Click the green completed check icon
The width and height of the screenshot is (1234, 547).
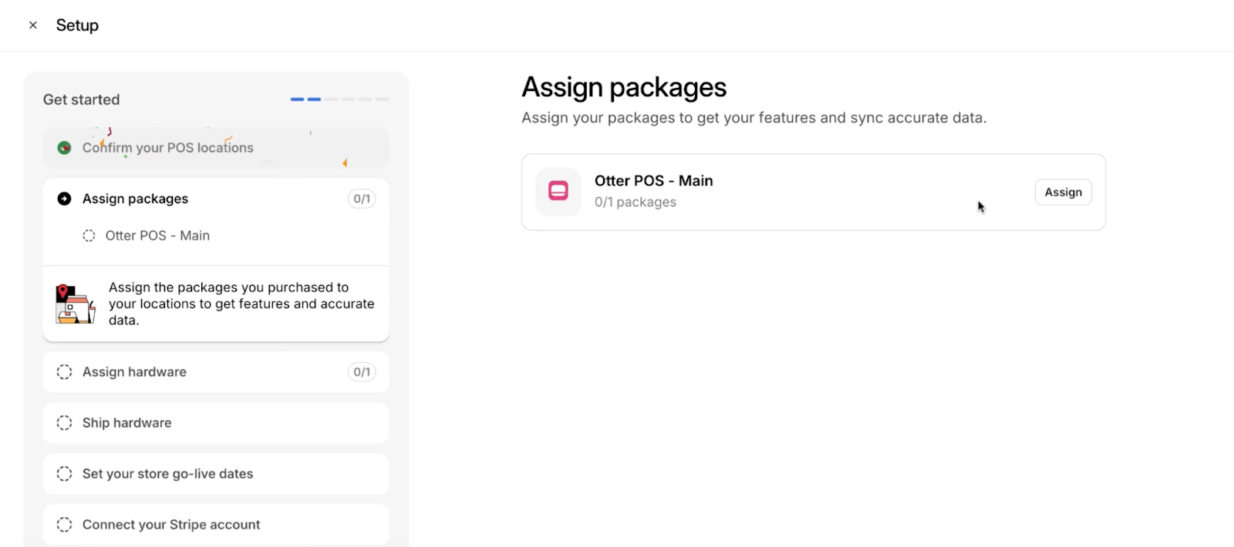click(65, 148)
